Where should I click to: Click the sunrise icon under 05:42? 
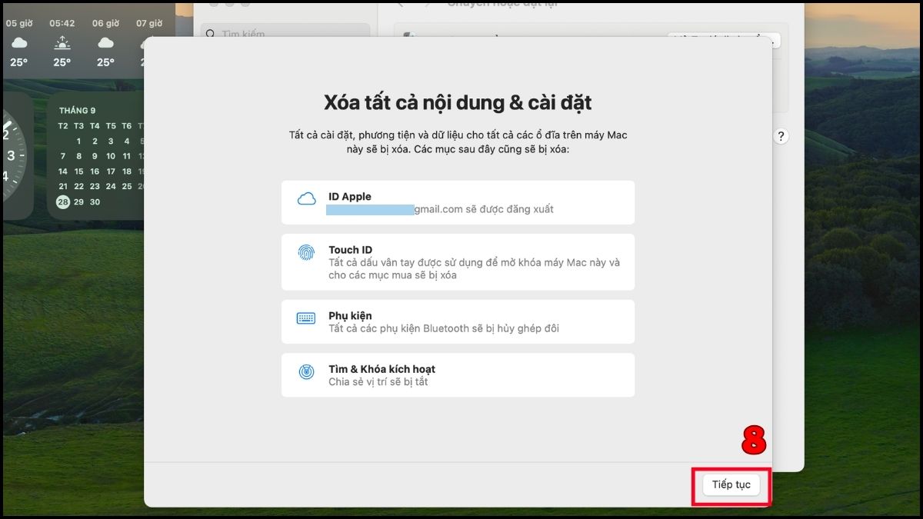62,42
